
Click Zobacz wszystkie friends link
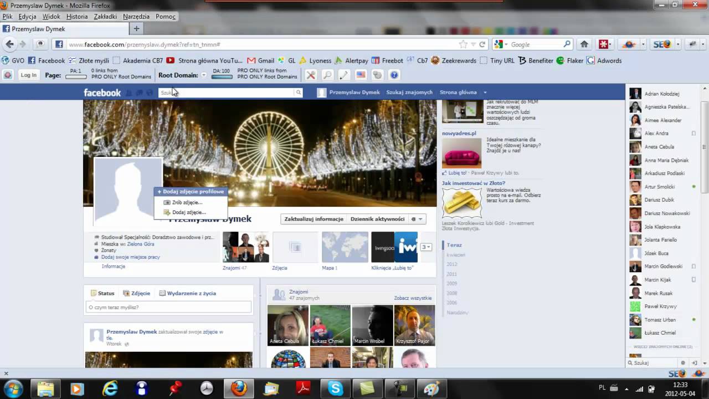point(413,298)
